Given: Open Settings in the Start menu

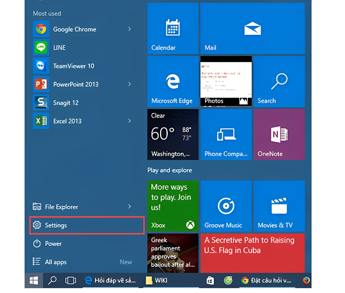Looking at the screenshot, I should click(87, 226).
